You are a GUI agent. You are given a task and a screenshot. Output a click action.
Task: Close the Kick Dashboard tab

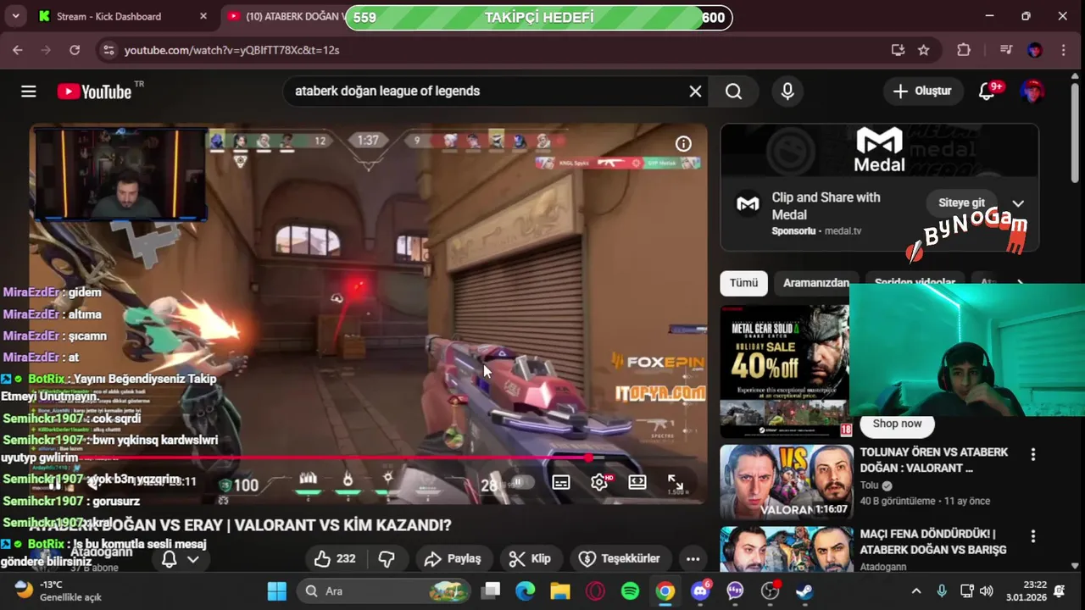tap(203, 16)
